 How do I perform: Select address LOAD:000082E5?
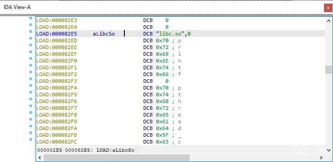(x=57, y=34)
